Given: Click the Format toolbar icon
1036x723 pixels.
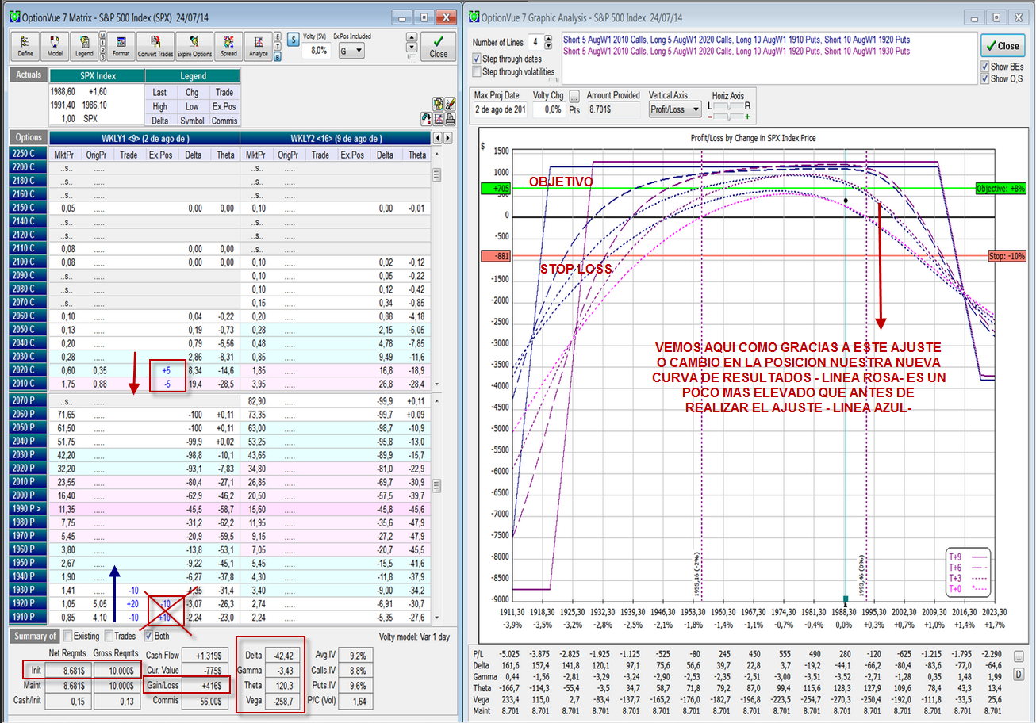Looking at the screenshot, I should [121, 46].
